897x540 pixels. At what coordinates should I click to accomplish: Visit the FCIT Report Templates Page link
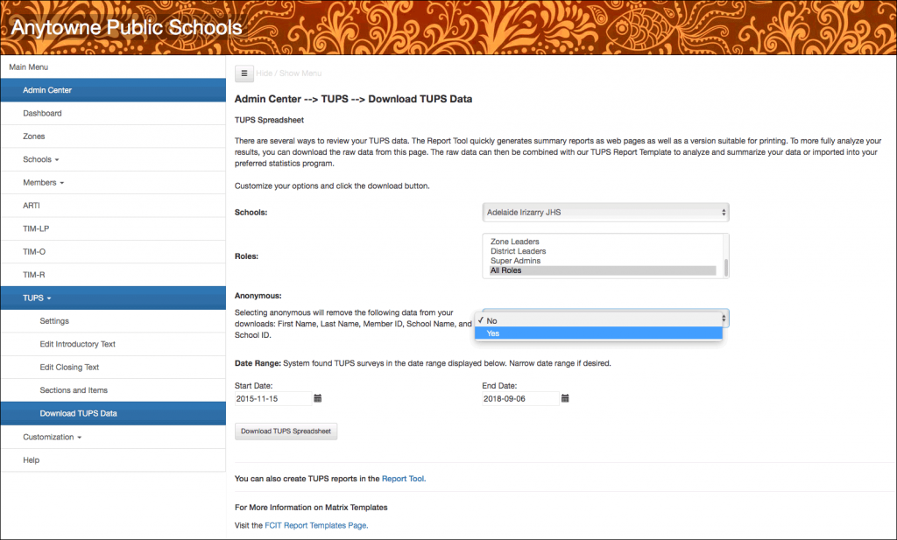315,526
